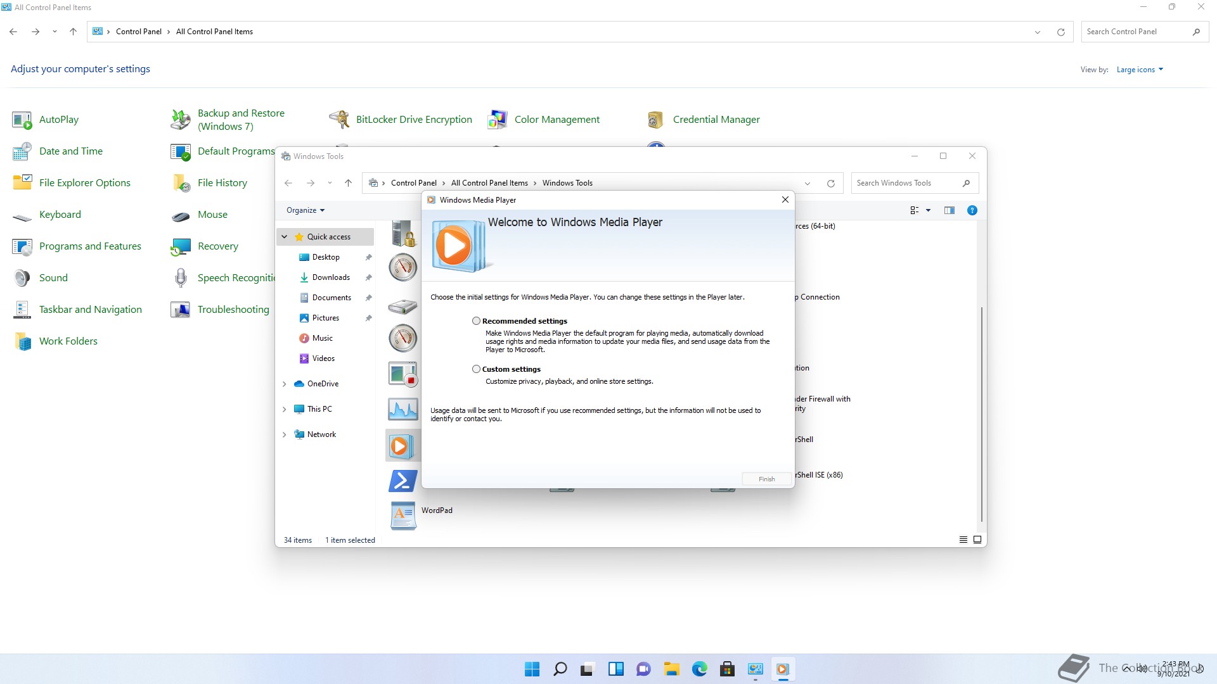Open the Recovery icon

pos(181,246)
